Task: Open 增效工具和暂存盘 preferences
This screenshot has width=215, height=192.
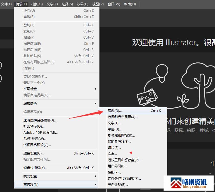Action: click(124, 160)
